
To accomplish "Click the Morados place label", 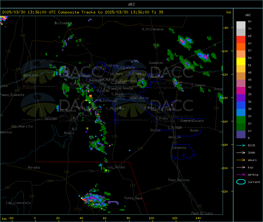I will (x=34, y=167).
